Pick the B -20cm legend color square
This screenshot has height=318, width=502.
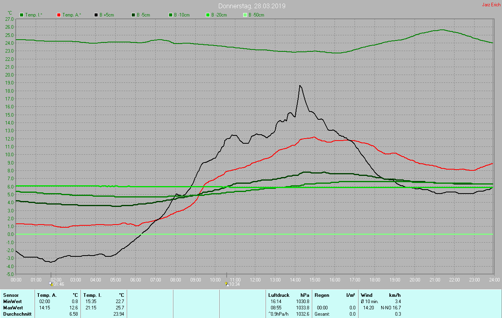click(208, 15)
